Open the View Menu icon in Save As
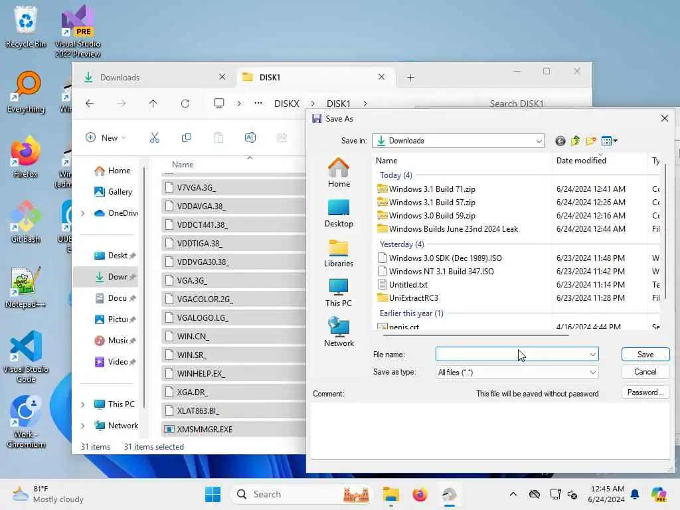 [x=609, y=141]
